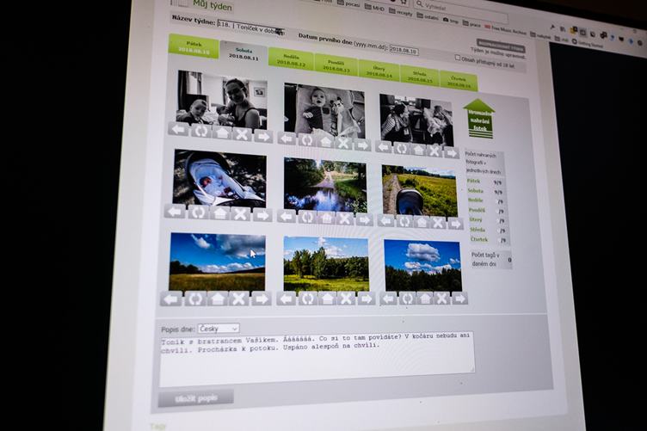Toggle the 'Obsah přístupný od 18 let' checkbox

point(457,58)
